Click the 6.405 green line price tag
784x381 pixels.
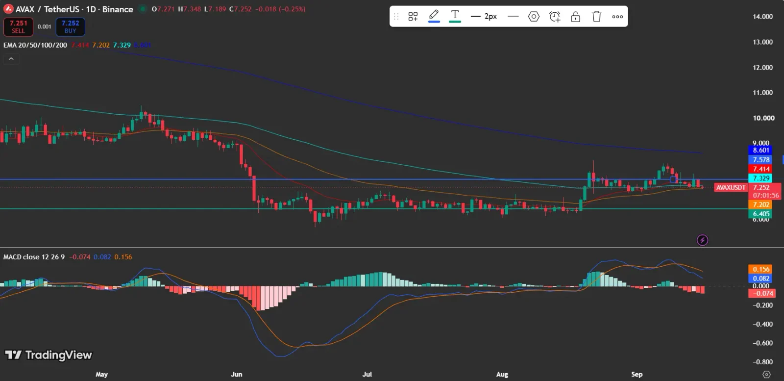761,214
